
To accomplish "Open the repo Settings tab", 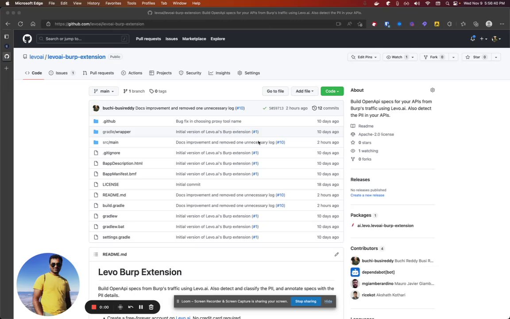I will click(x=249, y=73).
